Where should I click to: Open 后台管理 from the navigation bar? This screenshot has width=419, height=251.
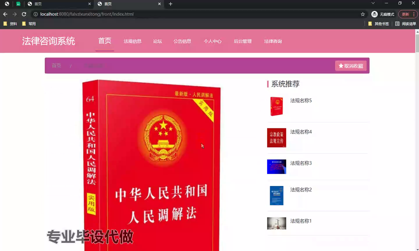click(243, 41)
